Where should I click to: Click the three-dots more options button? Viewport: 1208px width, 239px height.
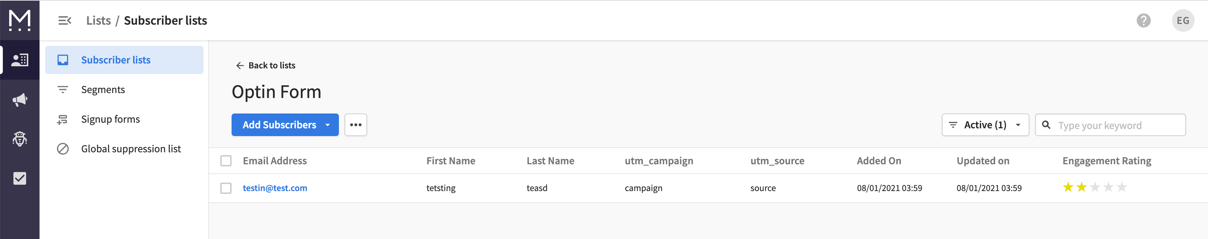pyautogui.click(x=355, y=125)
